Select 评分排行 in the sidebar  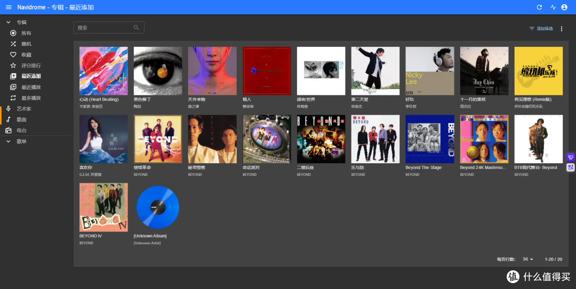(x=31, y=66)
